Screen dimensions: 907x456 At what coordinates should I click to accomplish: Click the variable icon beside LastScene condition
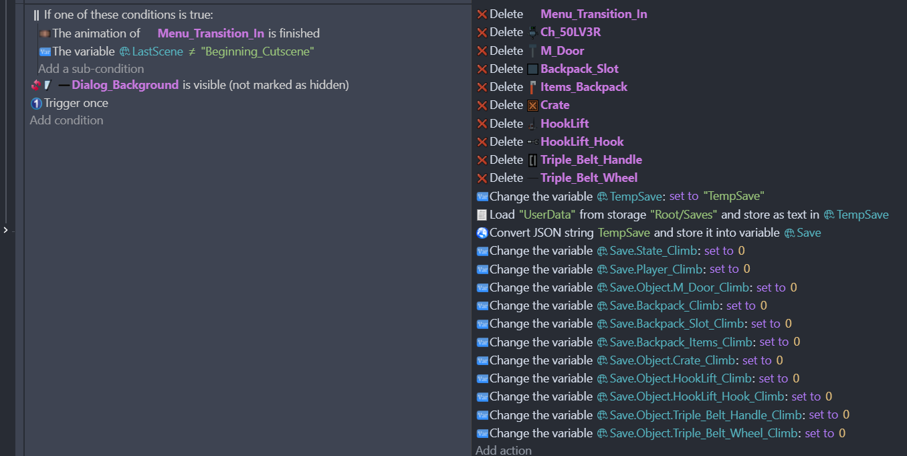[x=44, y=51]
